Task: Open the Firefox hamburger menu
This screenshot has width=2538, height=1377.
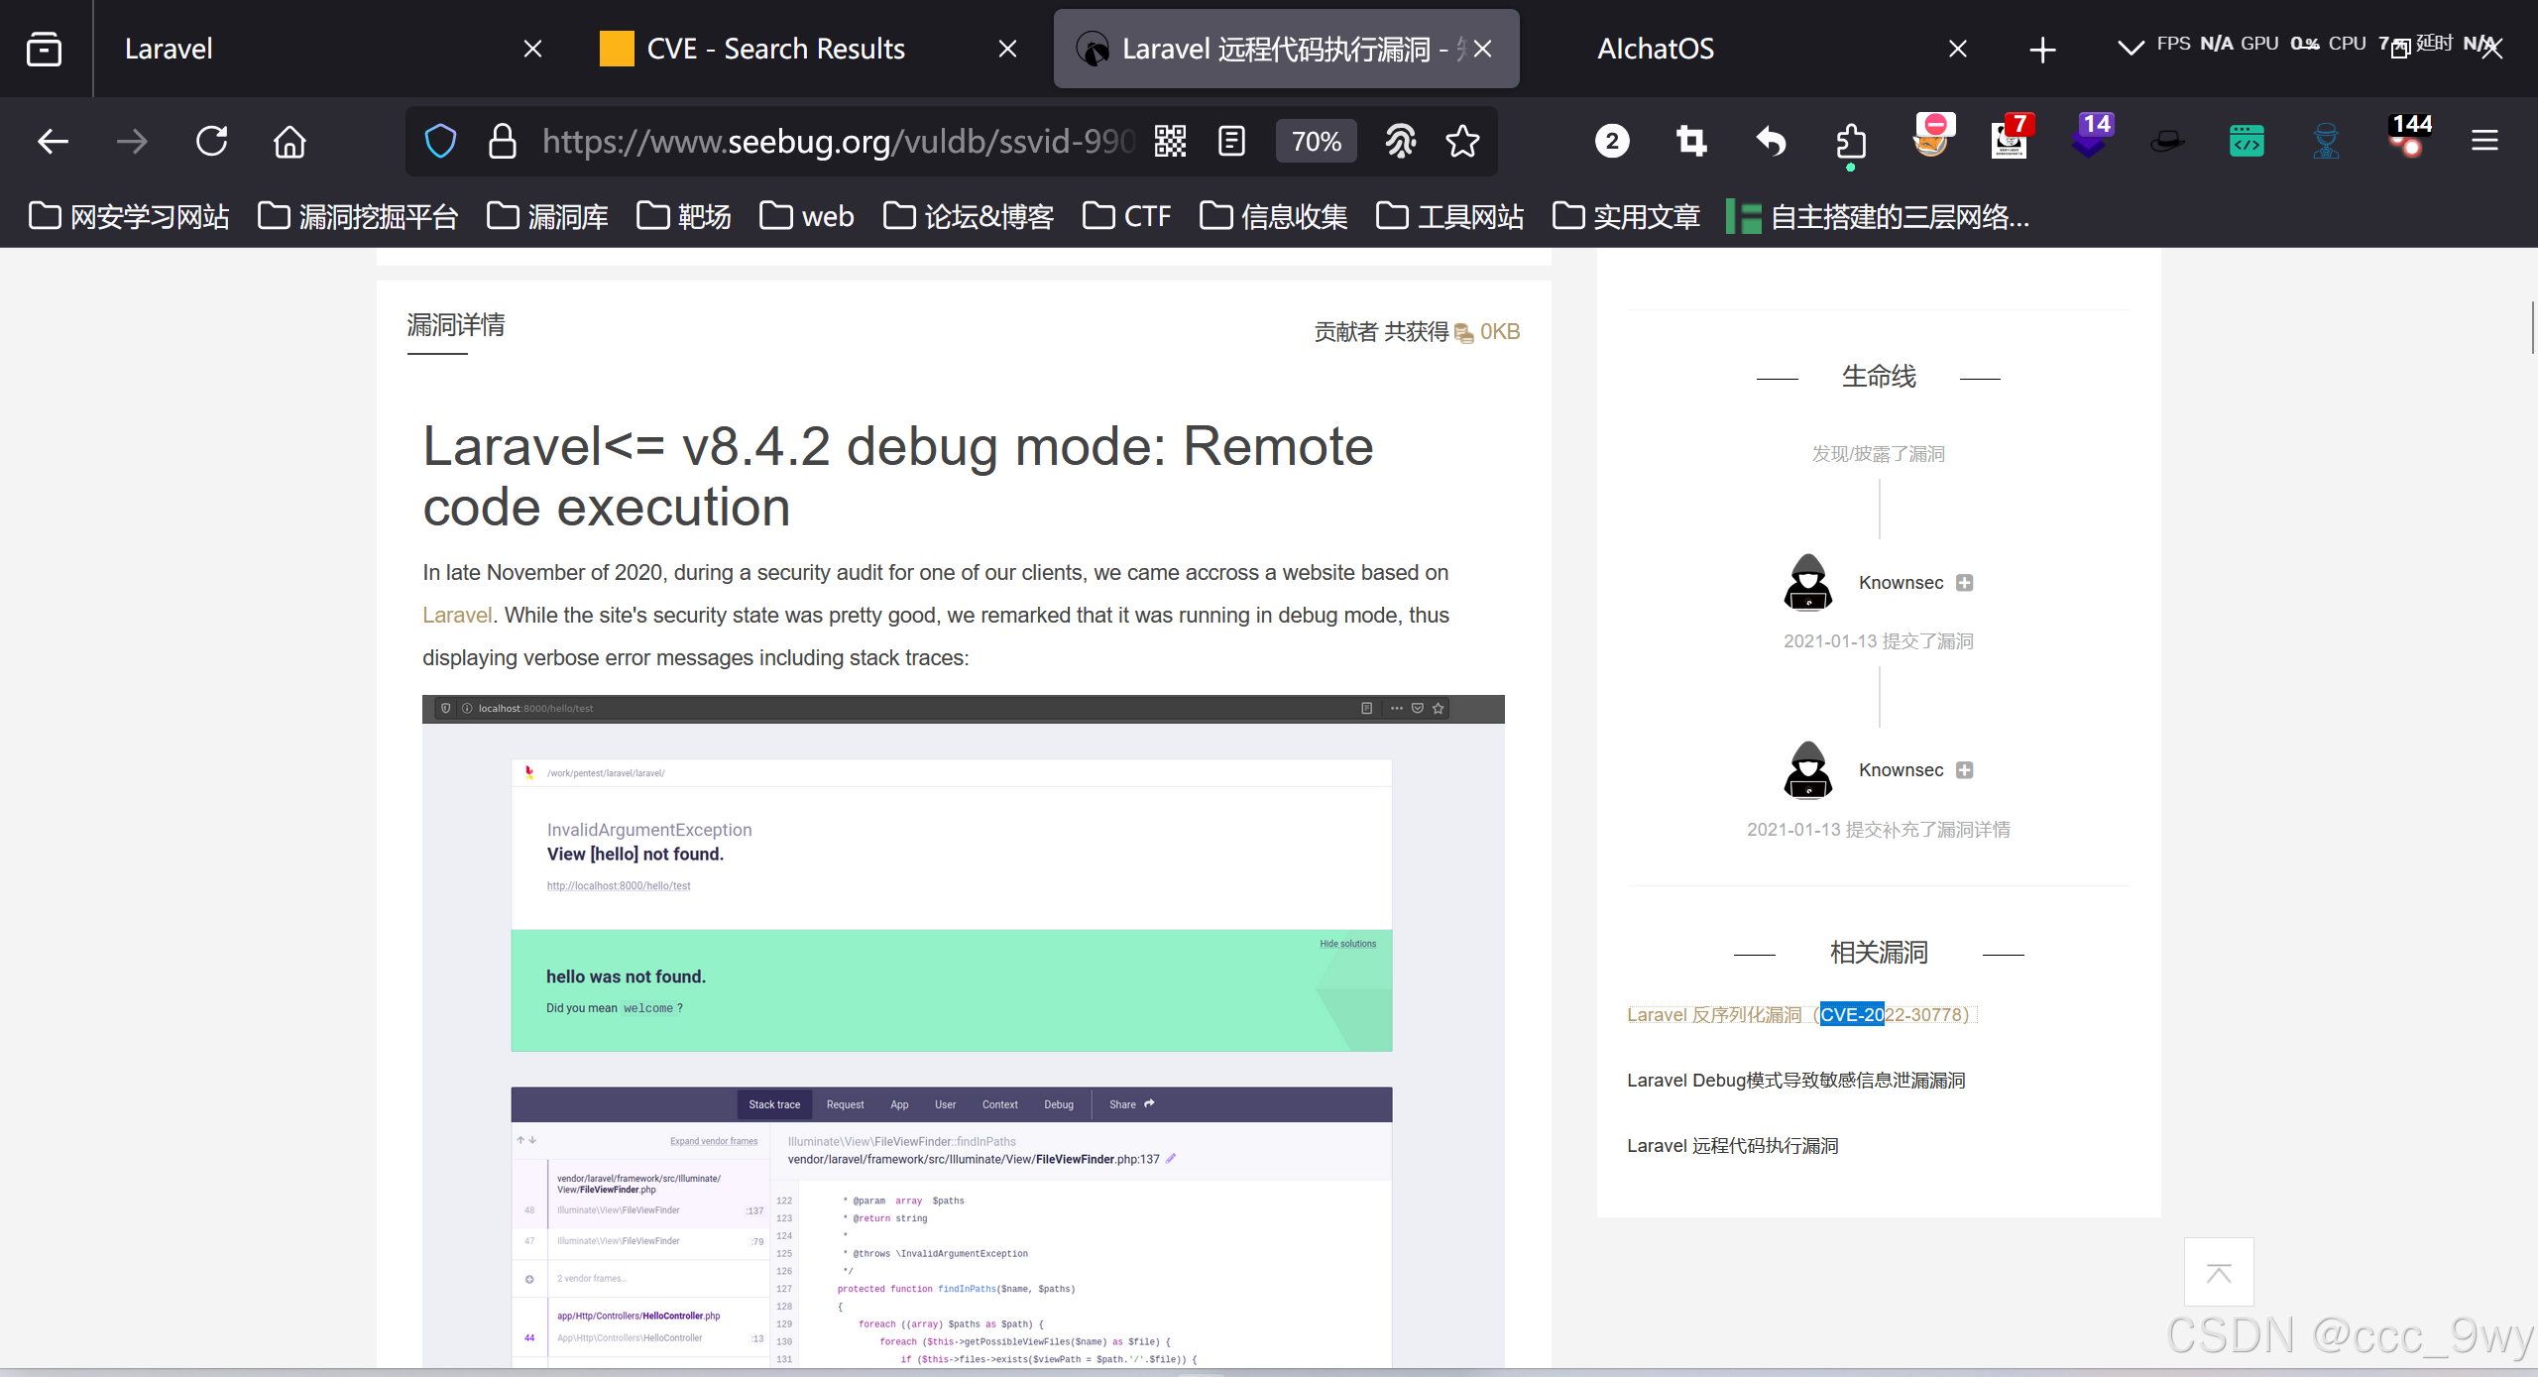Action: point(2484,142)
